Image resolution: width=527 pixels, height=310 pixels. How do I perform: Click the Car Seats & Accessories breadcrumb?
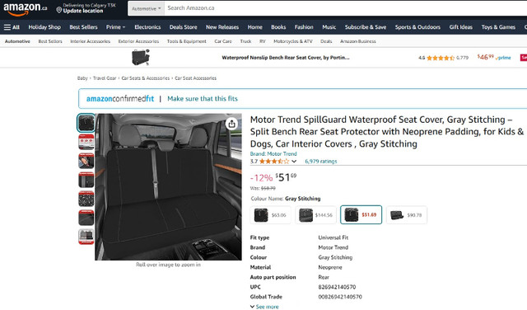pos(146,78)
